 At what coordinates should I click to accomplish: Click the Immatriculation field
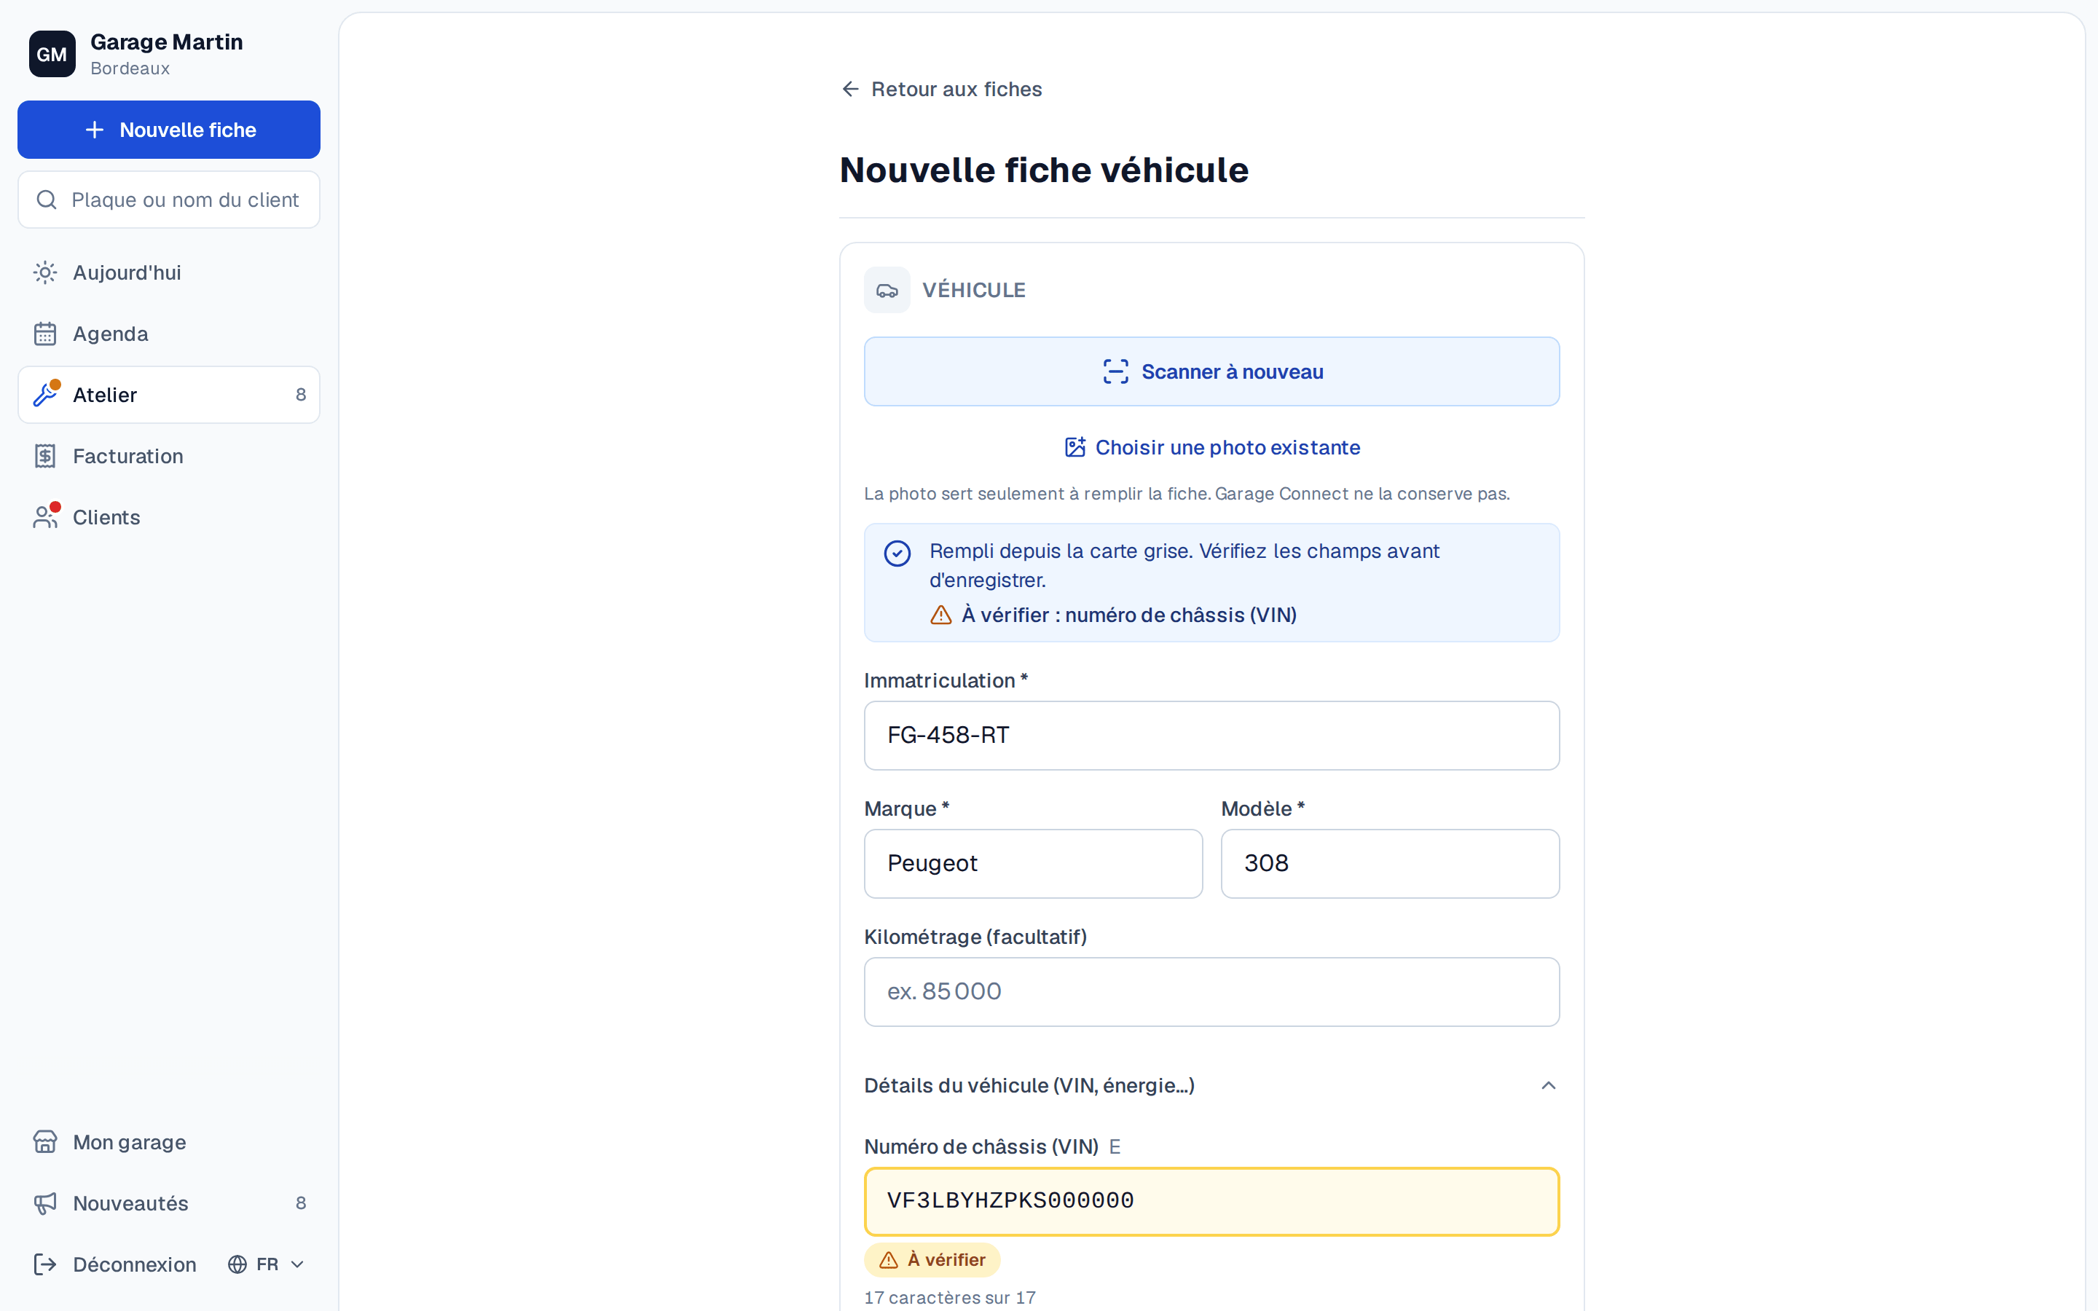[x=1212, y=736]
